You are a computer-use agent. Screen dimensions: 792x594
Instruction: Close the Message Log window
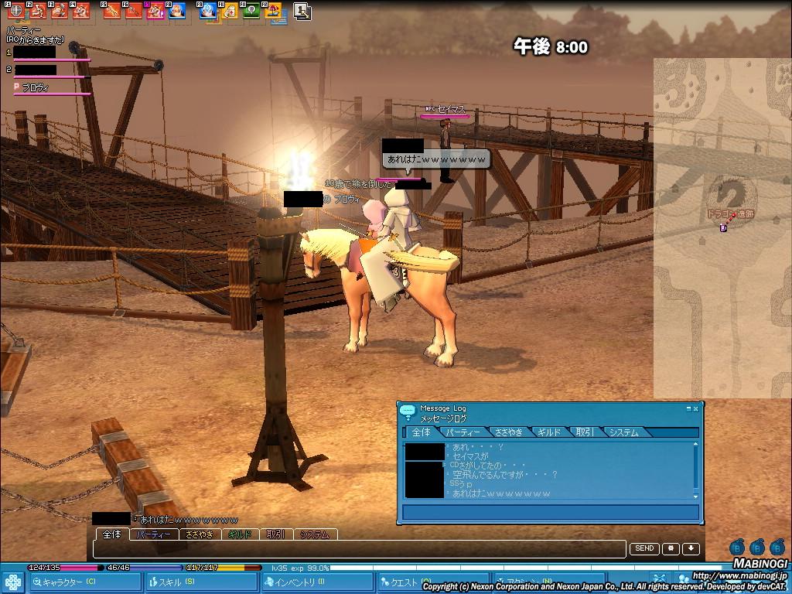(x=695, y=408)
